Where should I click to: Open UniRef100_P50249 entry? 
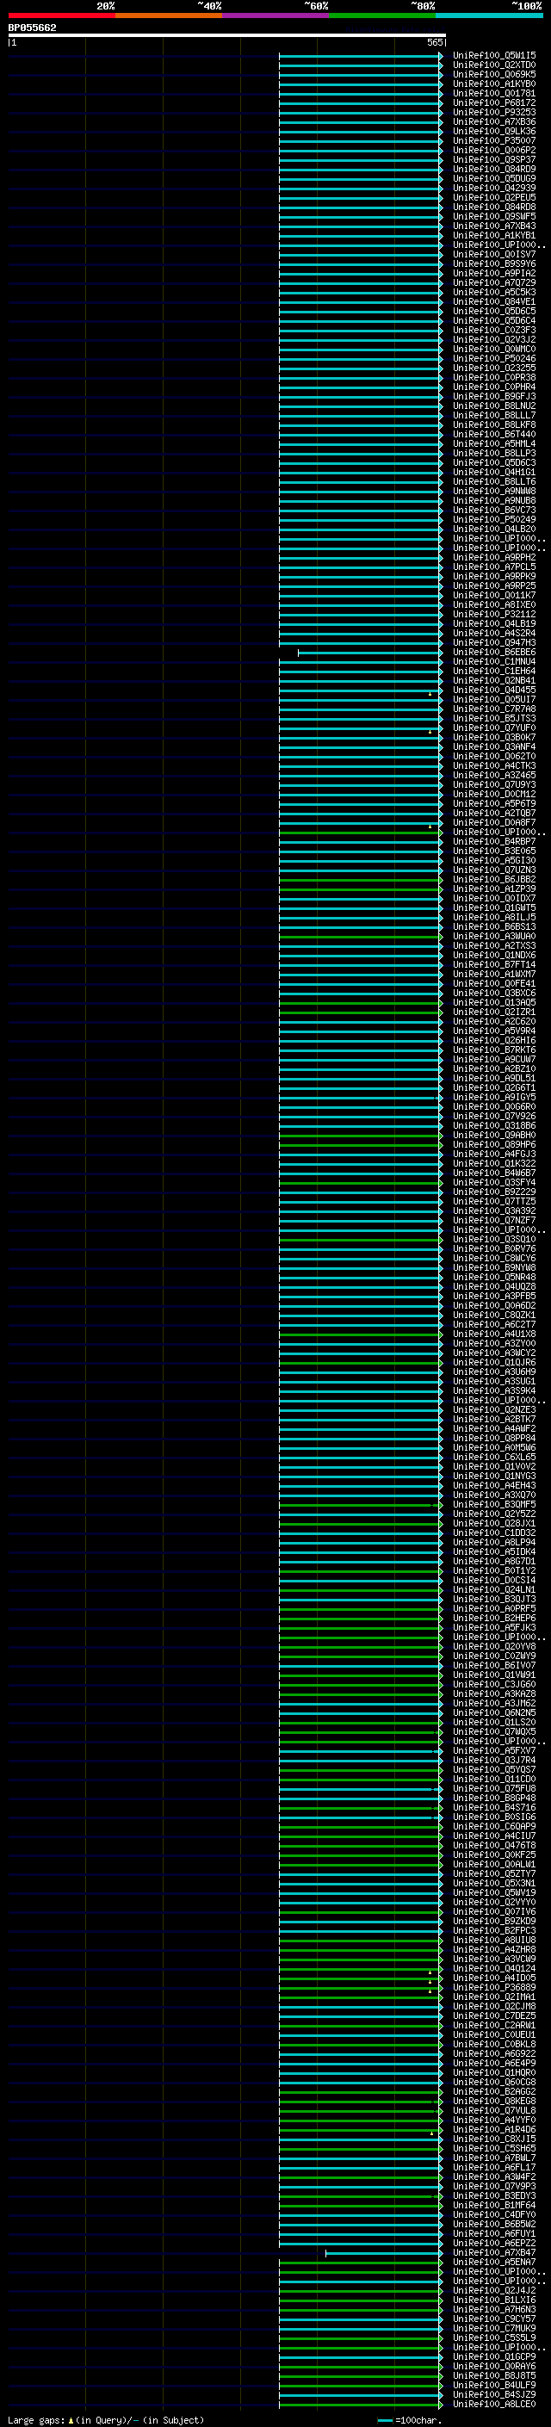pyautogui.click(x=494, y=519)
